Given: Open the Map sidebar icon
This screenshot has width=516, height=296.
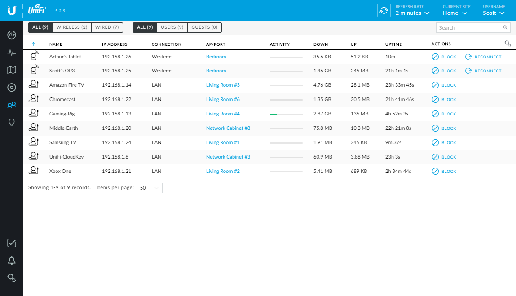Looking at the screenshot, I should pyautogui.click(x=12, y=70).
